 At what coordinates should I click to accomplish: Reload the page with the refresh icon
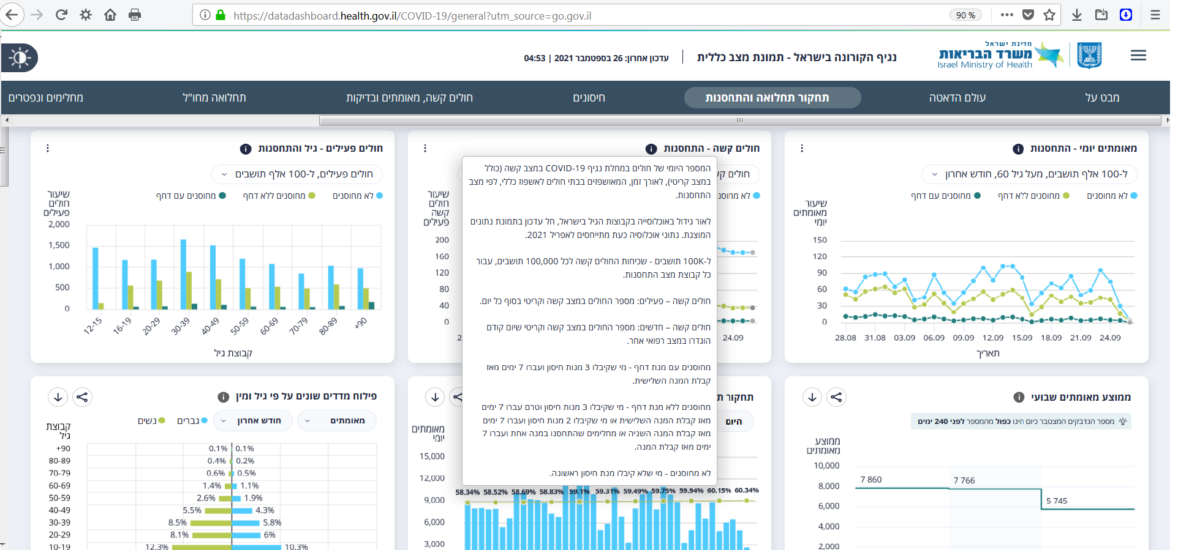pos(61,15)
